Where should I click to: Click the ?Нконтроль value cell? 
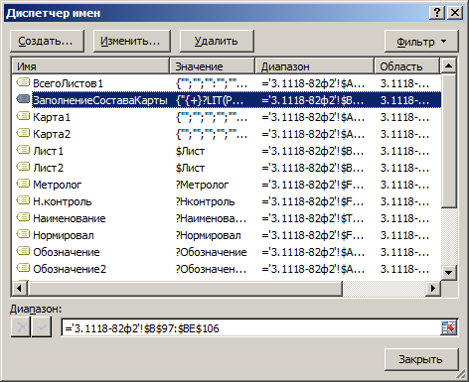(x=205, y=201)
